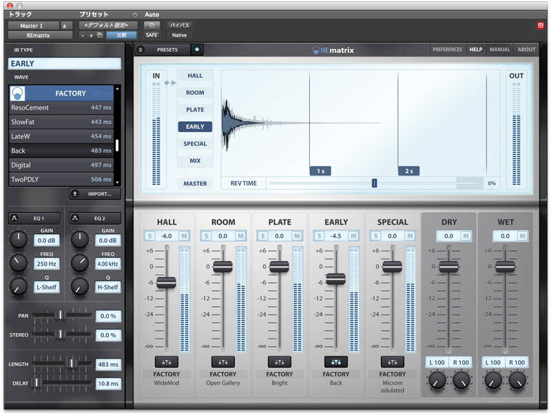Open the IR TYPE dropdown showing EARLY

click(65, 63)
